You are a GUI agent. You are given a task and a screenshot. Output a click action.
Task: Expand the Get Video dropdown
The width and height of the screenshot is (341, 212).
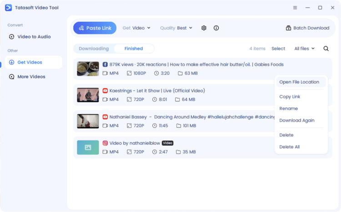point(136,28)
